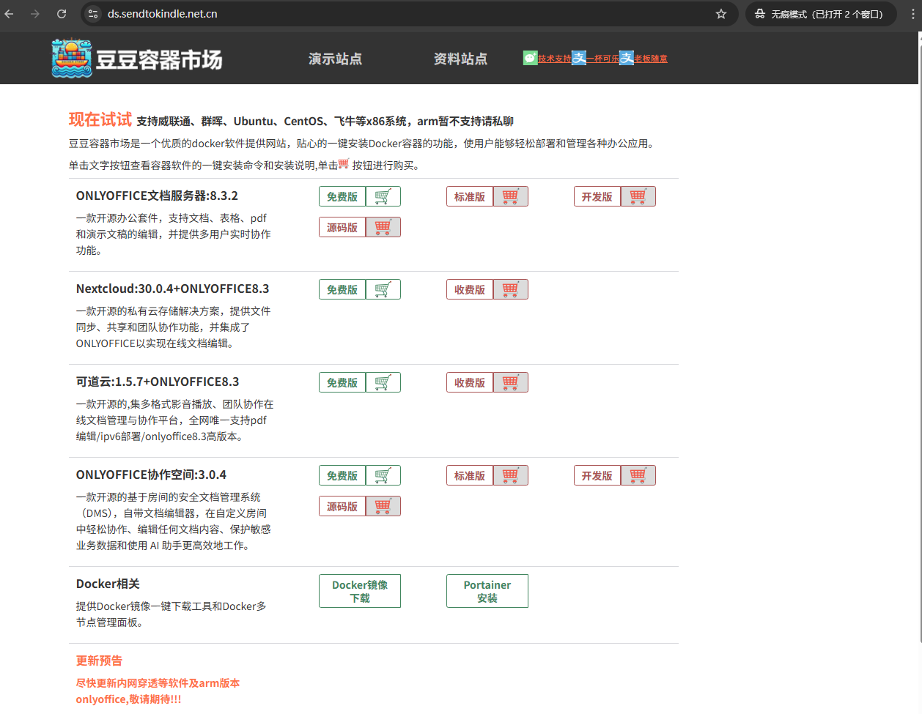
Task: Click the 豆豆容器市场 ship logo
Action: coord(72,58)
